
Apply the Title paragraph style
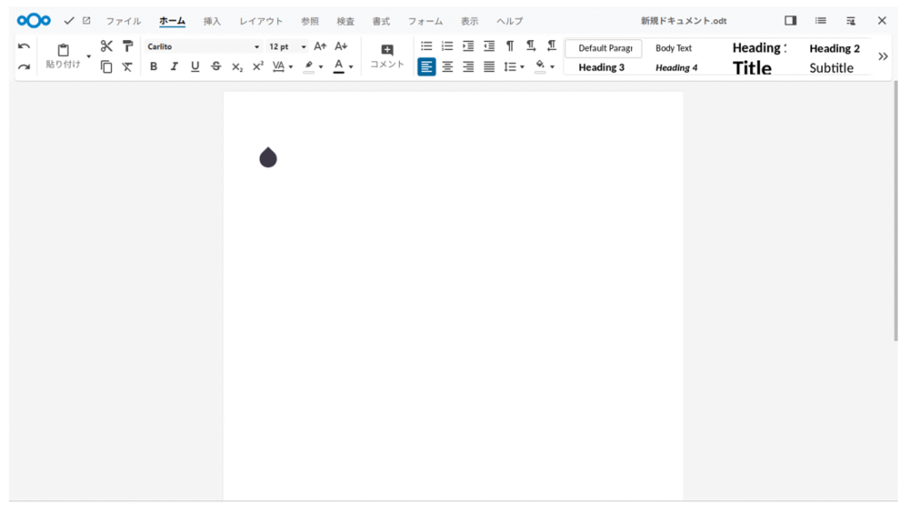coord(752,68)
